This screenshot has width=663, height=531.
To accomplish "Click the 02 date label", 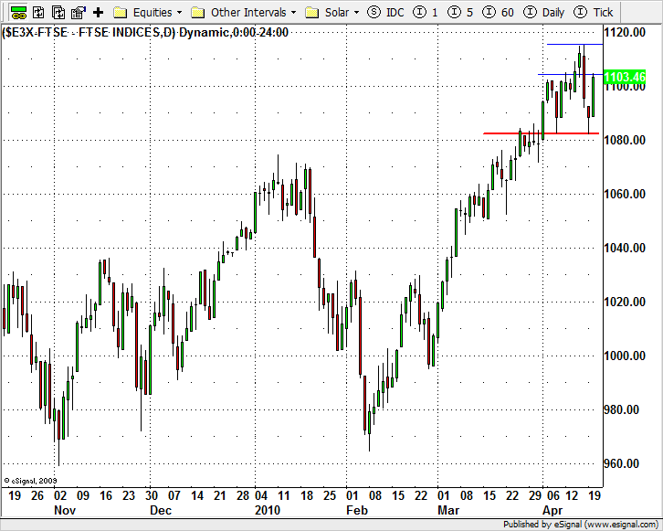I will (x=60, y=495).
